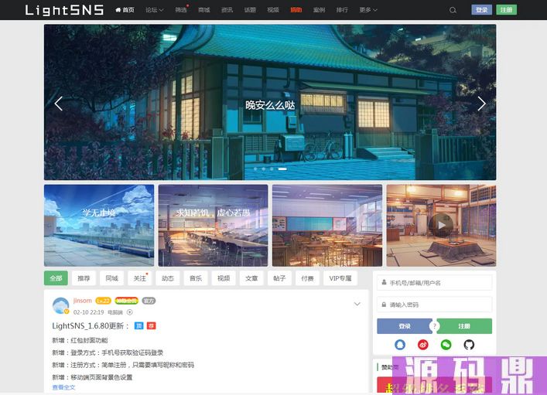Click the 查看全文 link
The width and height of the screenshot is (547, 395).
63,387
